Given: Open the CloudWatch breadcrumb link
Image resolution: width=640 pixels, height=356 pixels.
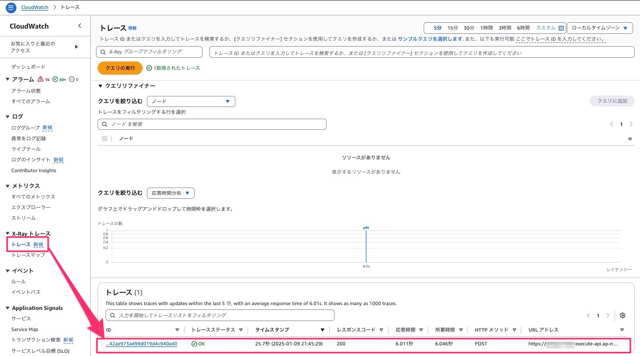Looking at the screenshot, I should [x=35, y=8].
